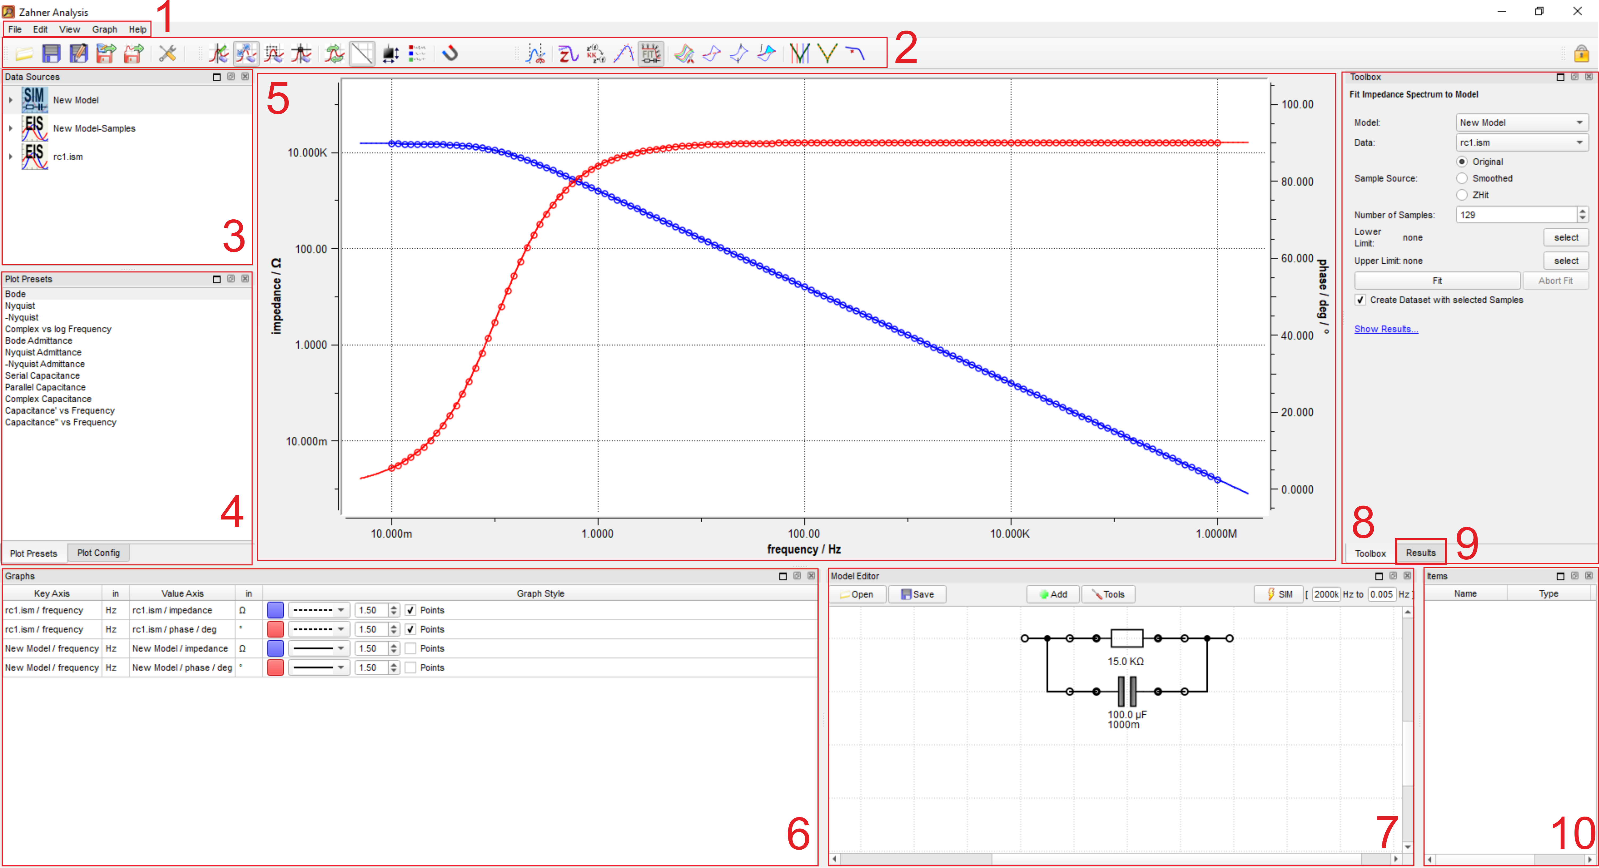
Task: Uncheck Points for rc1.ism impedance row
Action: pyautogui.click(x=410, y=610)
